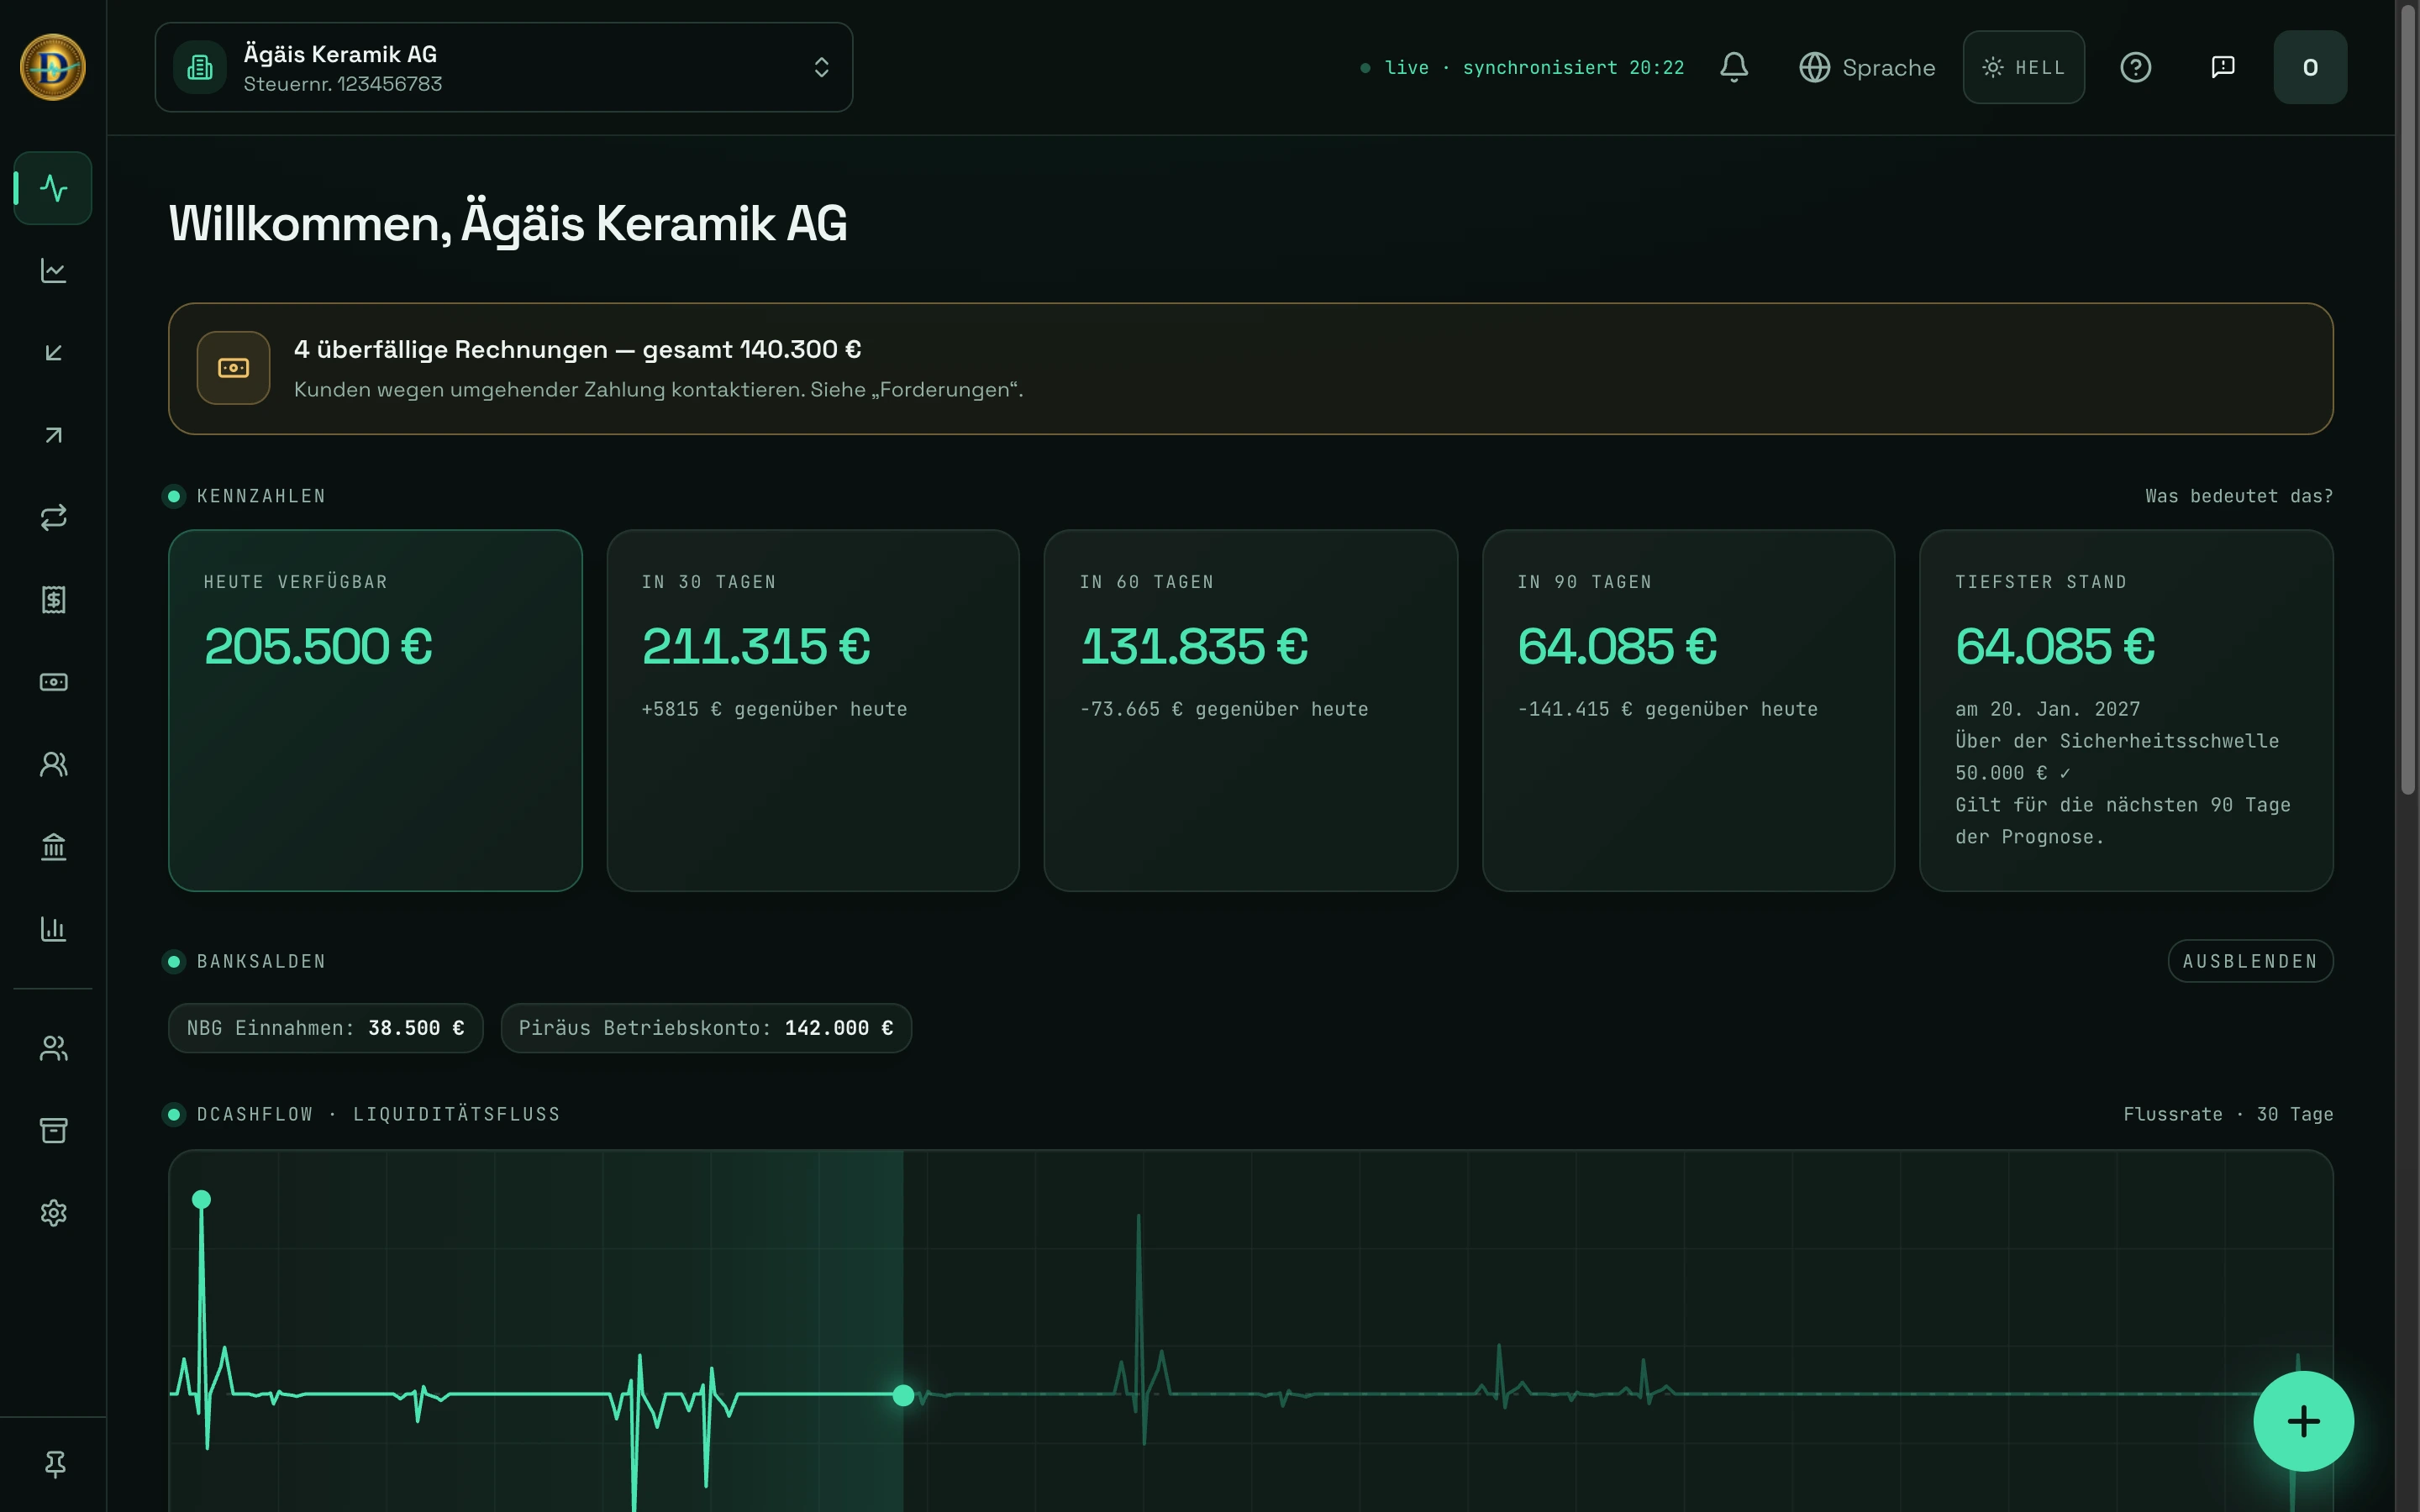Toggle the HELL light theme
This screenshot has height=1512, width=2420.
2023,67
